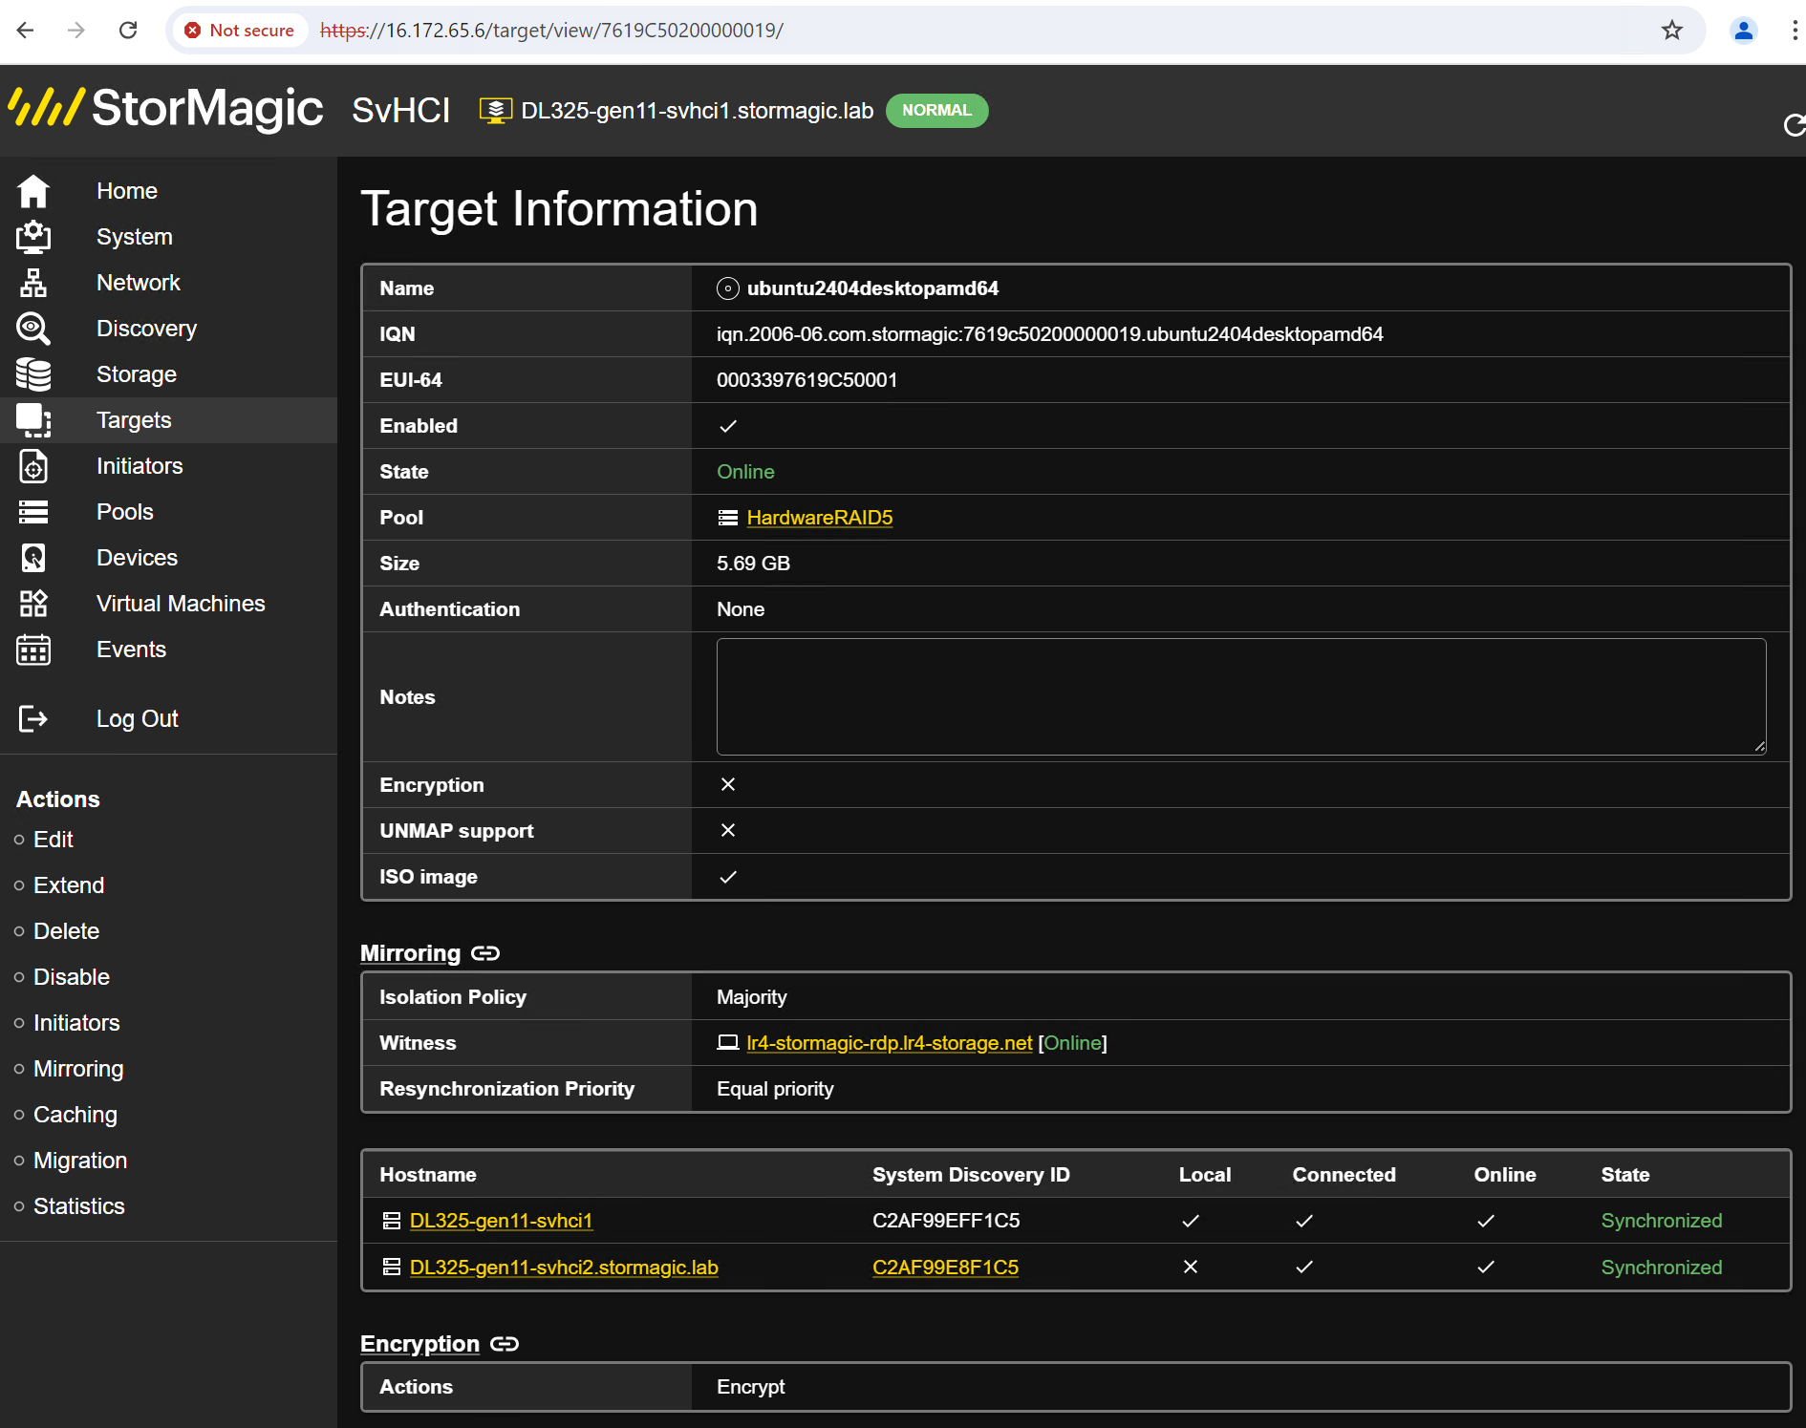Open the Virtual Machines menu item
The image size is (1806, 1428).
pyautogui.click(x=181, y=604)
